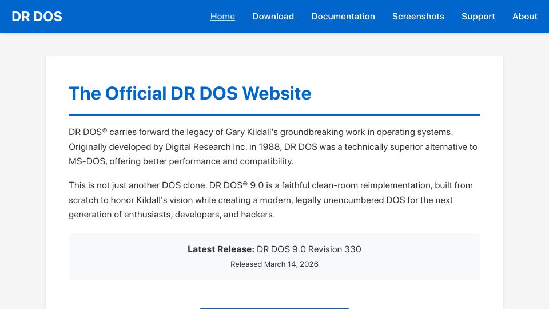Screen dimensions: 549x309
Task: Click the paragraph starting 'This is not just another DOS clone'
Action: (x=274, y=200)
